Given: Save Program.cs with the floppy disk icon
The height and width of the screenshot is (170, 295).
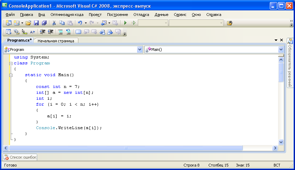Looking at the screenshot, I should pyautogui.click(x=36, y=23).
